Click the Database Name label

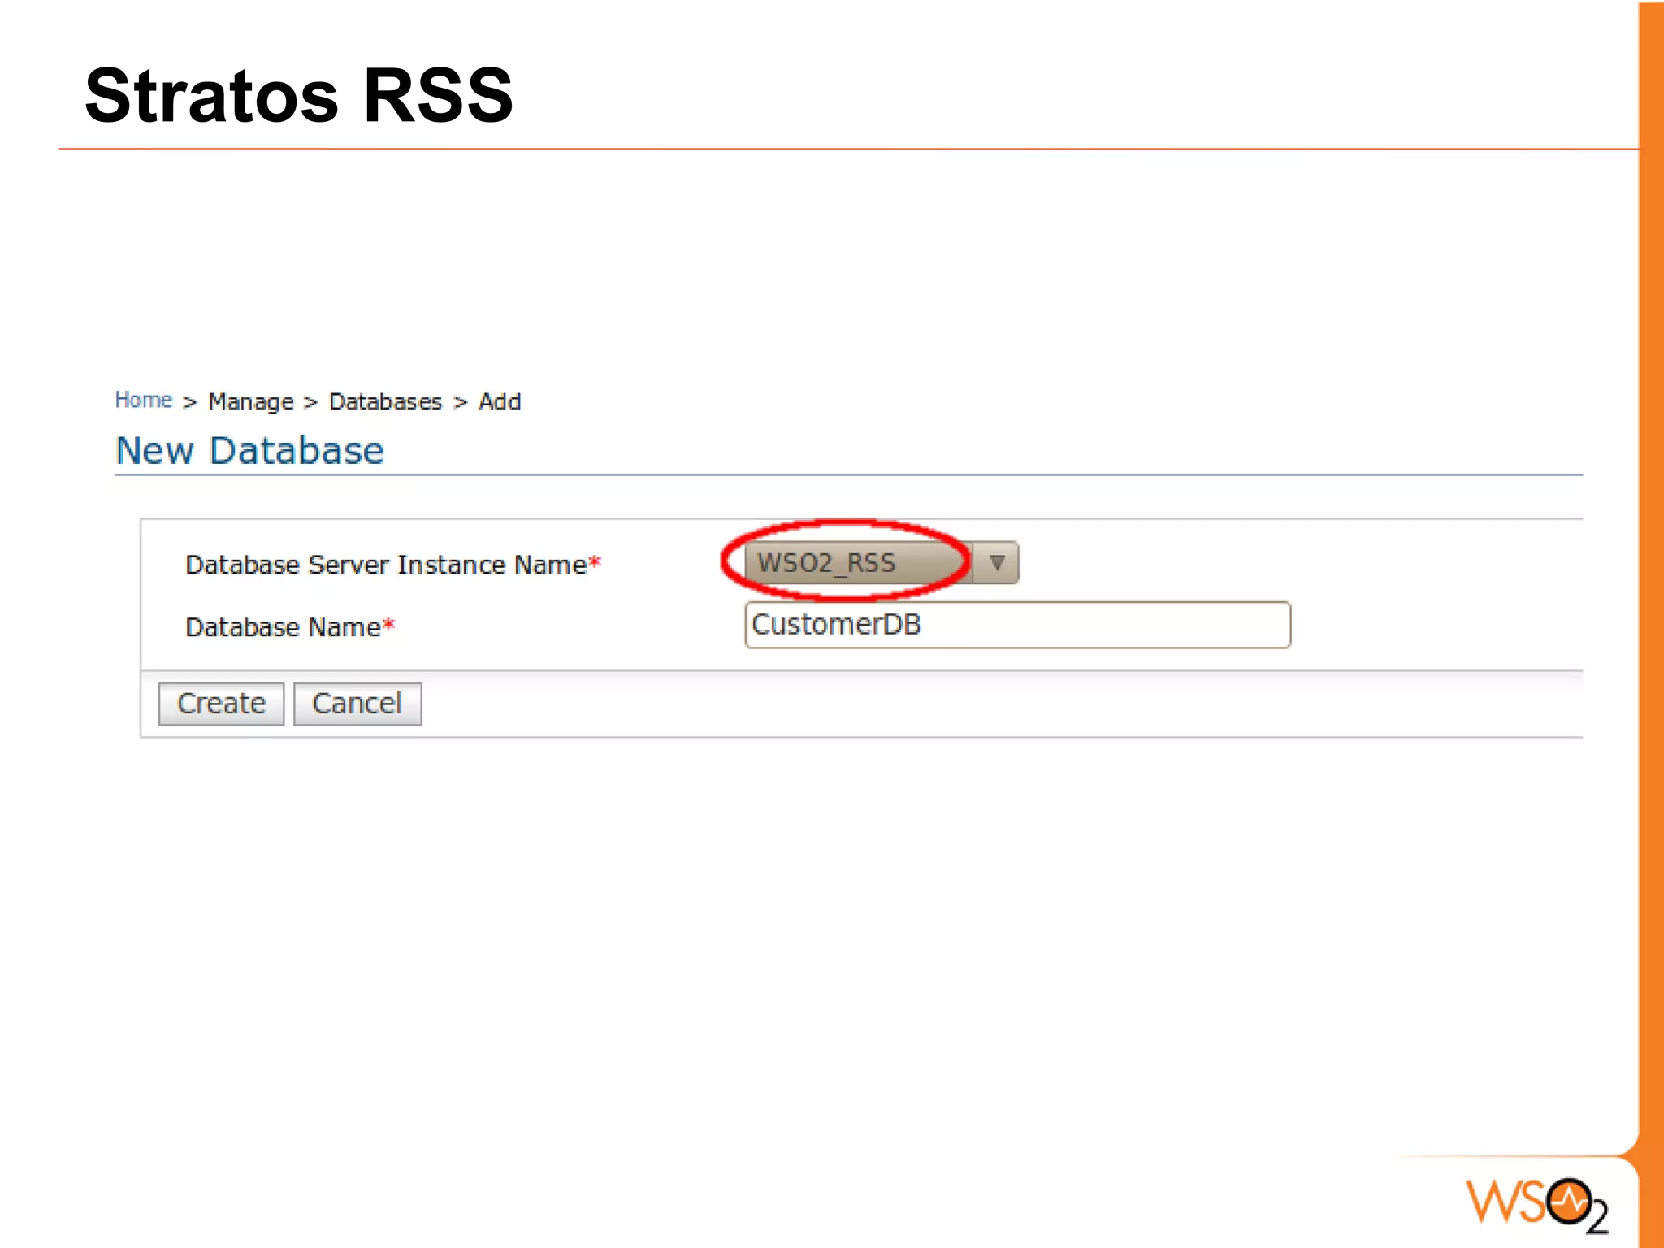(290, 626)
